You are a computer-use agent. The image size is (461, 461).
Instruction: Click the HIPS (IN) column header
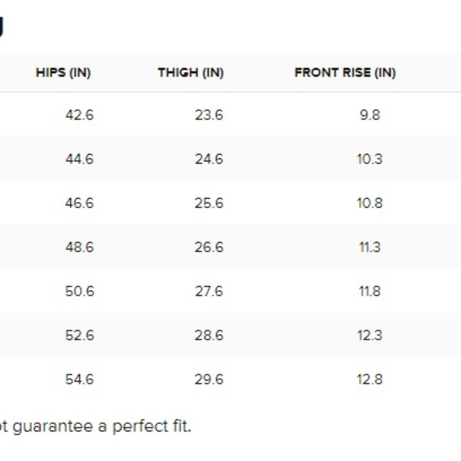click(x=63, y=73)
